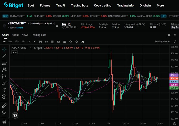Click the preOPAI/USDT ticker

pos(148,16)
